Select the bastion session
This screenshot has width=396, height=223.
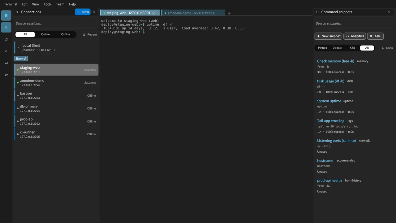56,95
